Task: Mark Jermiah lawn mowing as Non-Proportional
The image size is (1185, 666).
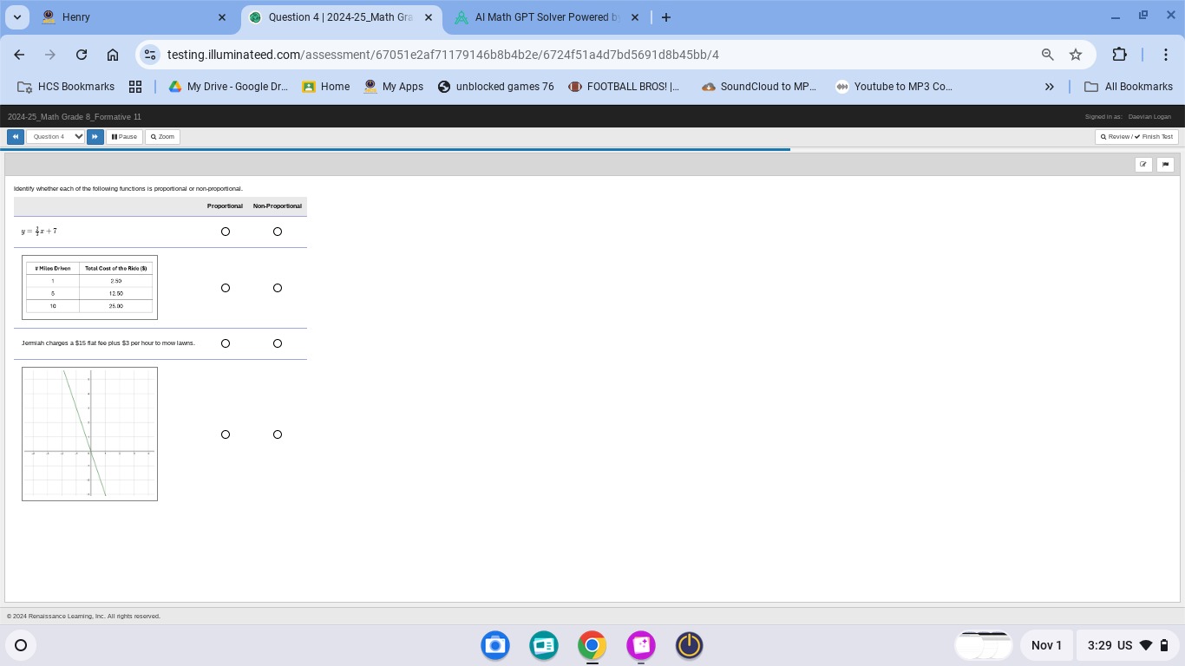Action: click(278, 343)
